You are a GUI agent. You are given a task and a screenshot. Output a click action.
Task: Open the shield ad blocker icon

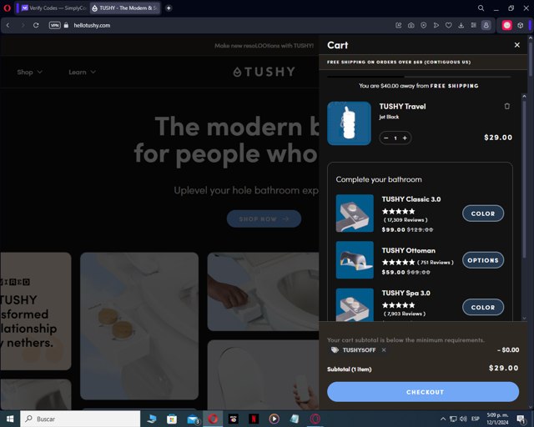(x=423, y=25)
